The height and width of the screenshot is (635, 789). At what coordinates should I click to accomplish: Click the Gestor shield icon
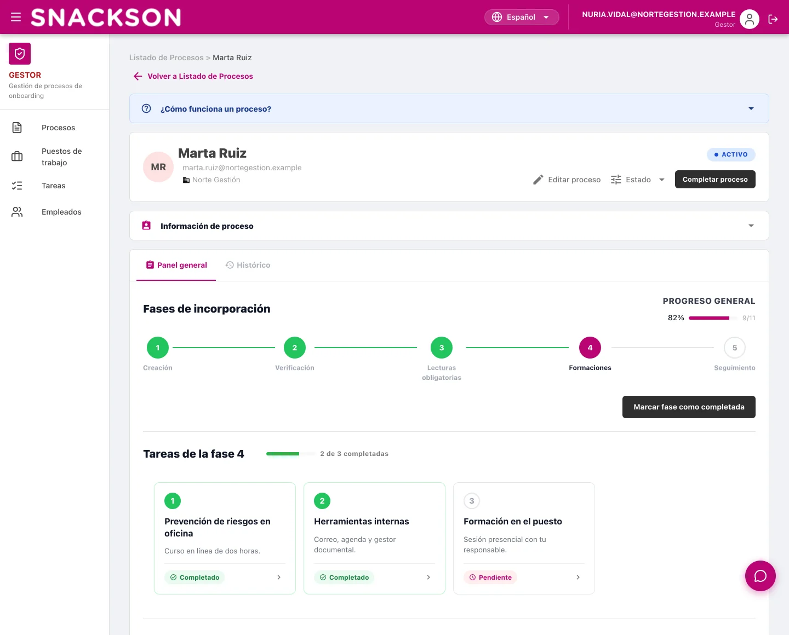20,54
